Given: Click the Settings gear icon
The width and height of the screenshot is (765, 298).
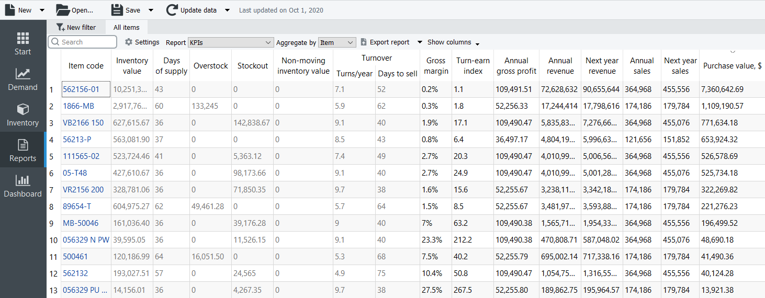Looking at the screenshot, I should coord(129,42).
